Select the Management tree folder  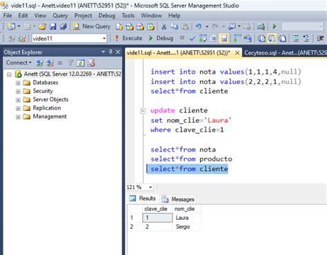click(x=50, y=116)
